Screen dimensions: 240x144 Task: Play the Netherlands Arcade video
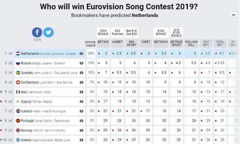[x=81, y=54]
